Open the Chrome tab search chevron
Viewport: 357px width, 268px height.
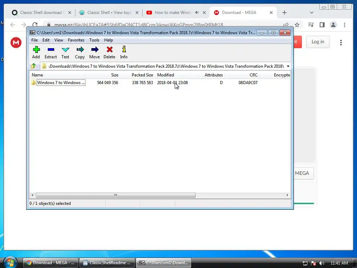311,13
